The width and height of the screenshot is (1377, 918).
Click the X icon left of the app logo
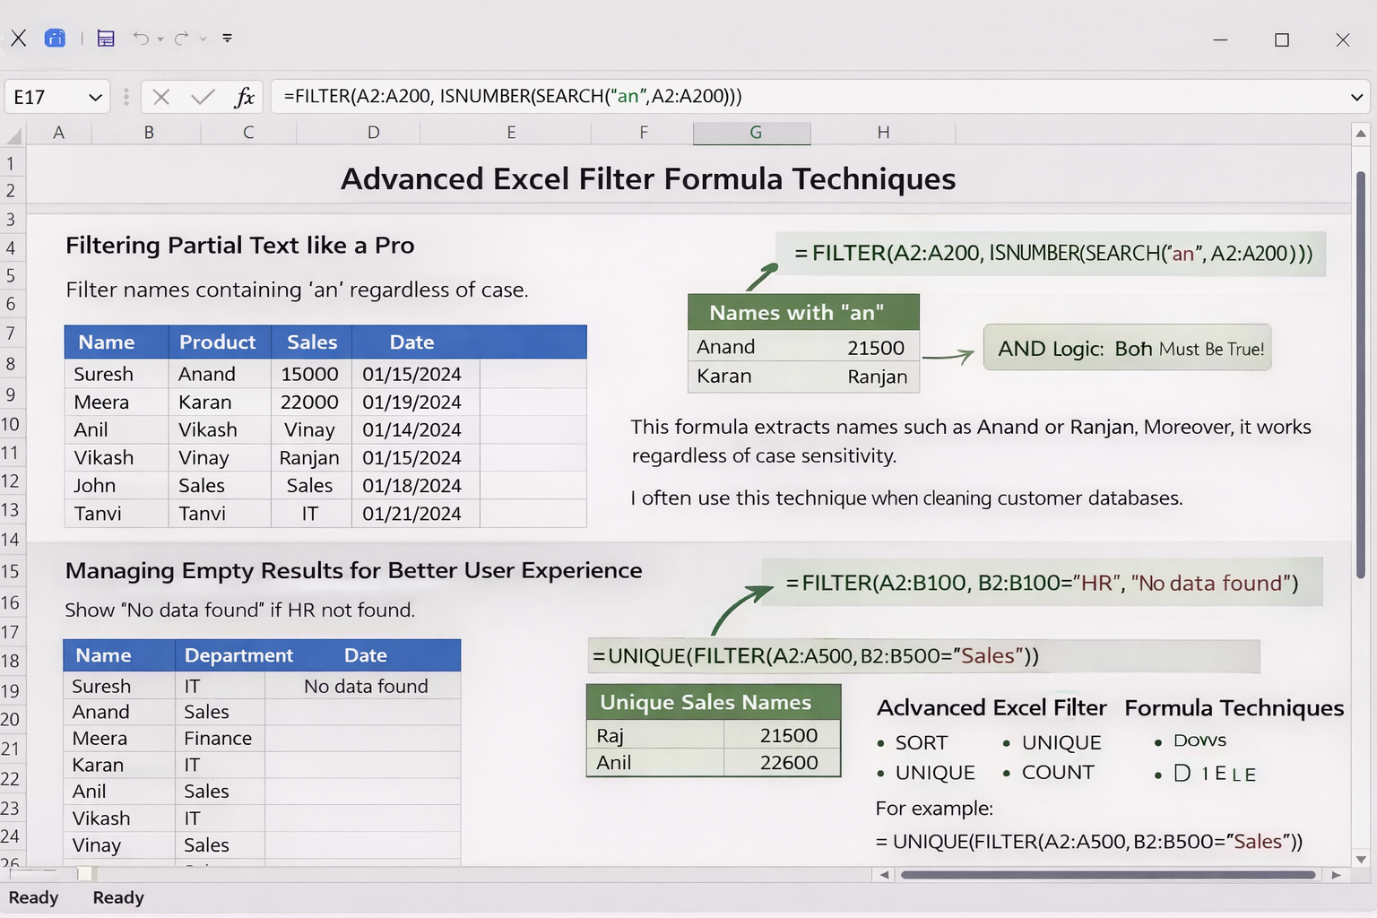click(x=18, y=38)
